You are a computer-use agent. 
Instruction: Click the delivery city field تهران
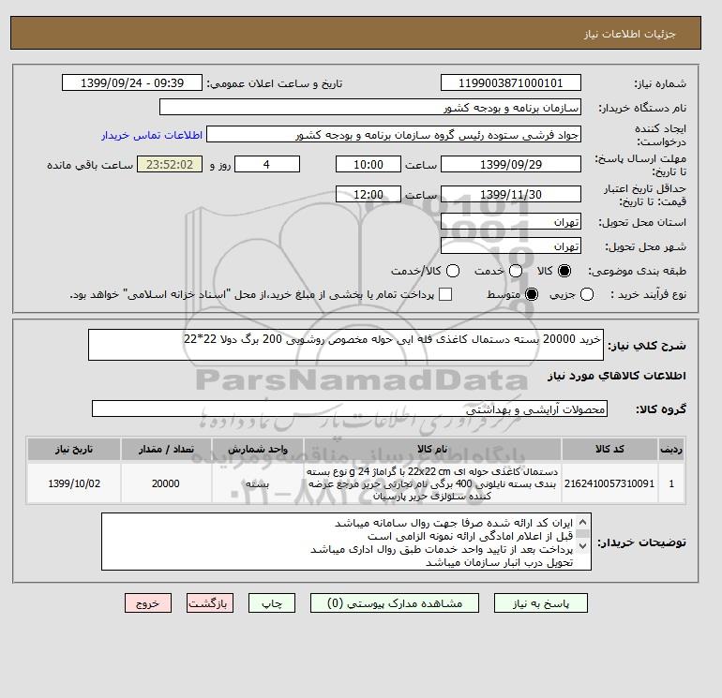click(511, 245)
